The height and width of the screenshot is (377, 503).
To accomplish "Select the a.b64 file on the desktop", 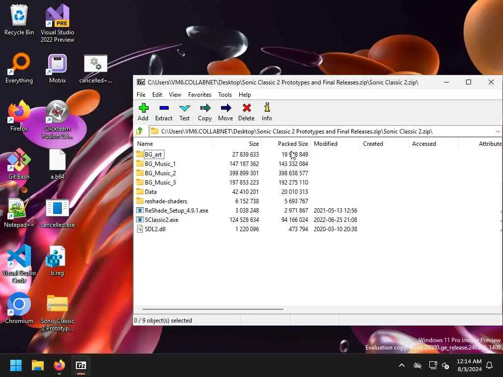I will coord(57,164).
